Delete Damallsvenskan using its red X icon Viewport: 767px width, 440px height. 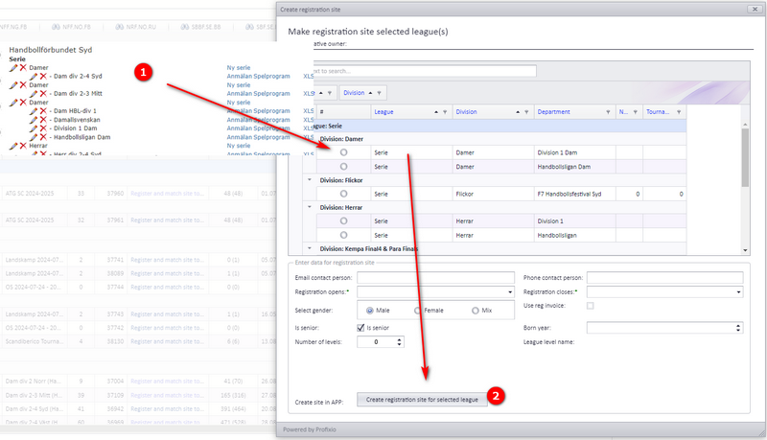tap(43, 120)
